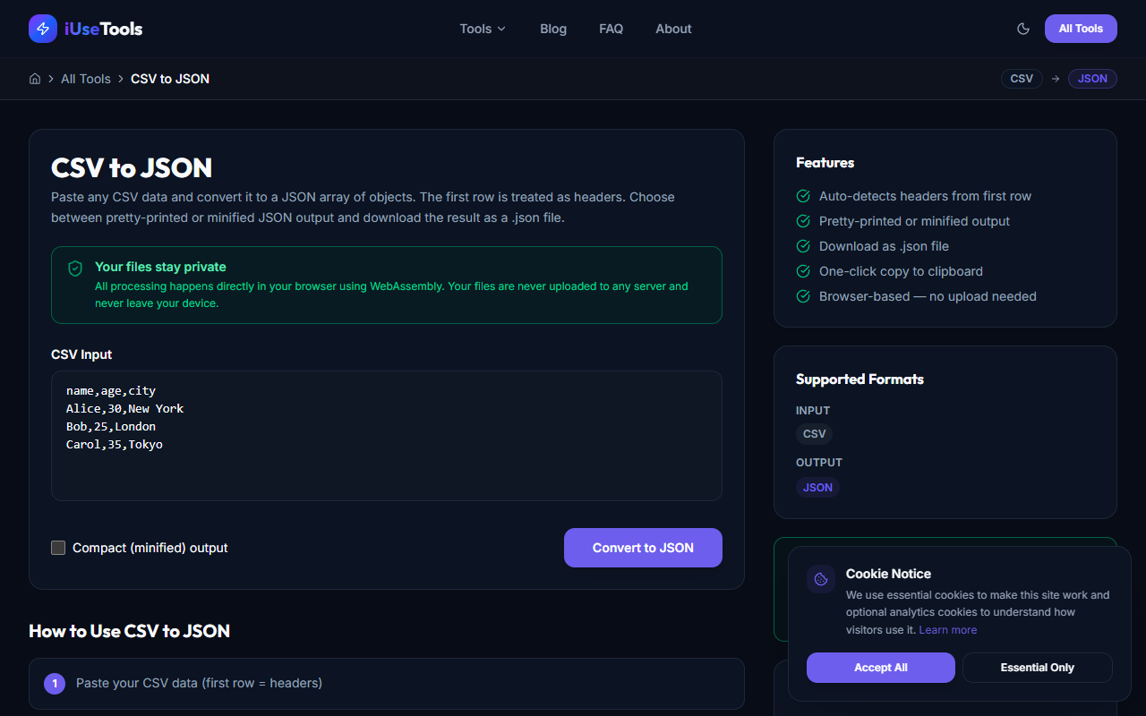
Task: Click the green shield privacy icon
Action: click(75, 268)
